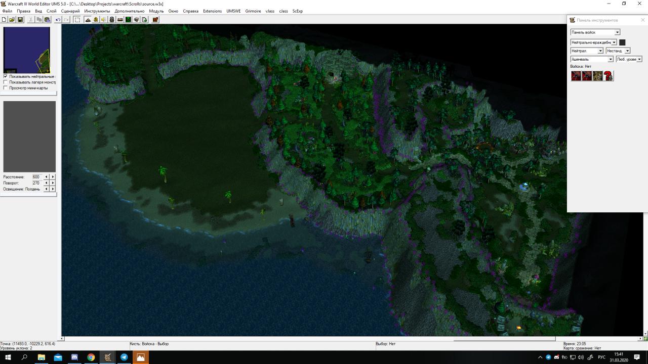Image resolution: width=648 pixels, height=364 pixels.
Task: Open the AI Editor green icon
Action: [x=128, y=20]
